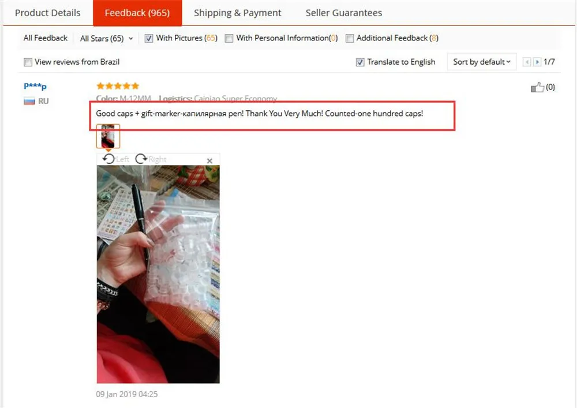This screenshot has height=408, width=577.
Task: Click the Russian flag icon
Action: pyautogui.click(x=29, y=101)
